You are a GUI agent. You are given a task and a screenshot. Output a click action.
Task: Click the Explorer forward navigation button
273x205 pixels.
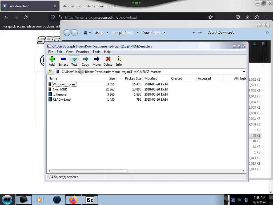pos(75,33)
